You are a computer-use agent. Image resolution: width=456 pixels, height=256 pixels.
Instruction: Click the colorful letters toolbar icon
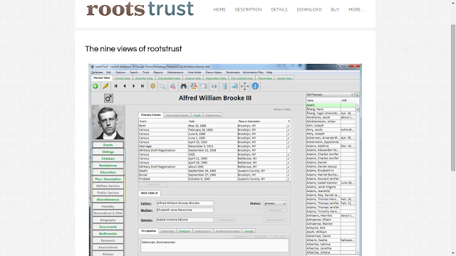(173, 86)
